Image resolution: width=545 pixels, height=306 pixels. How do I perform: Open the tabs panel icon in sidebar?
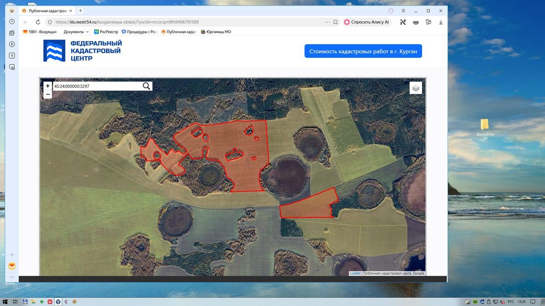pyautogui.click(x=12, y=33)
